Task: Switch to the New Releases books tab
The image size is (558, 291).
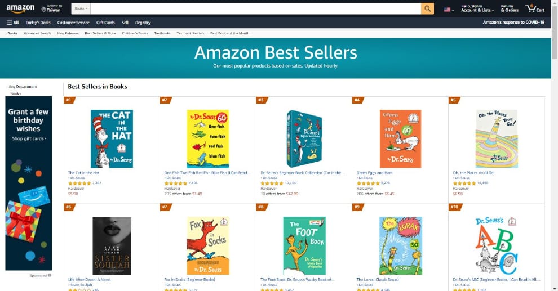Action: 68,33
